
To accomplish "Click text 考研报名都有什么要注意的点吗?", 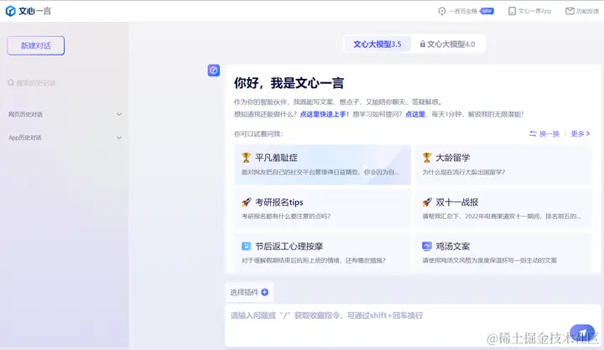I will [x=286, y=217].
